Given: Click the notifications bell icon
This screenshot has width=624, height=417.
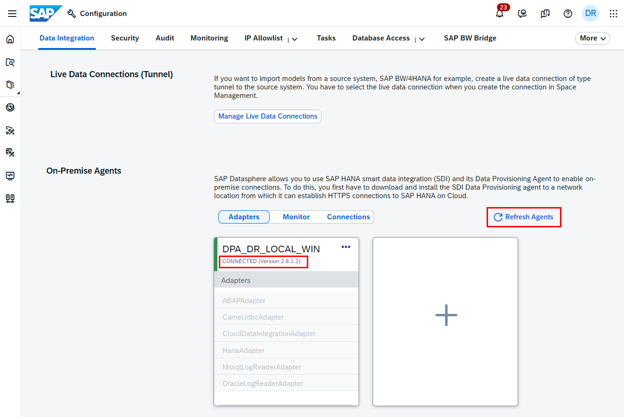Looking at the screenshot, I should click(x=499, y=14).
